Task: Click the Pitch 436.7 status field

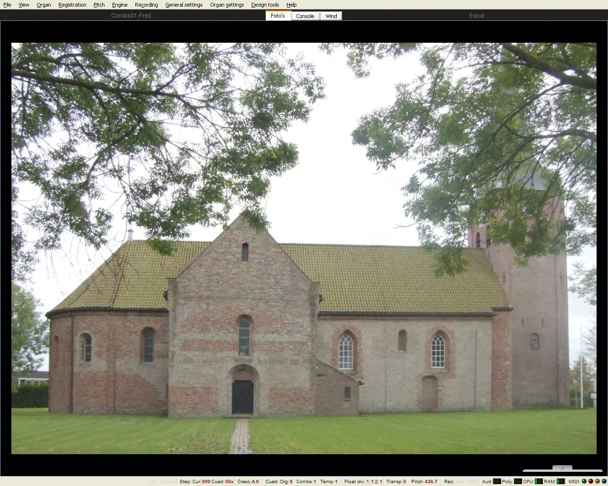Action: pos(424,481)
